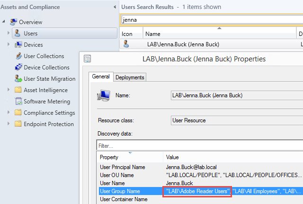The image size is (303, 204).
Task: Select the User Container Name row
Action: (201, 199)
